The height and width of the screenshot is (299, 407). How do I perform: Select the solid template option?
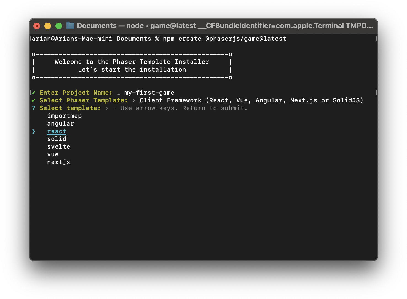(57, 139)
